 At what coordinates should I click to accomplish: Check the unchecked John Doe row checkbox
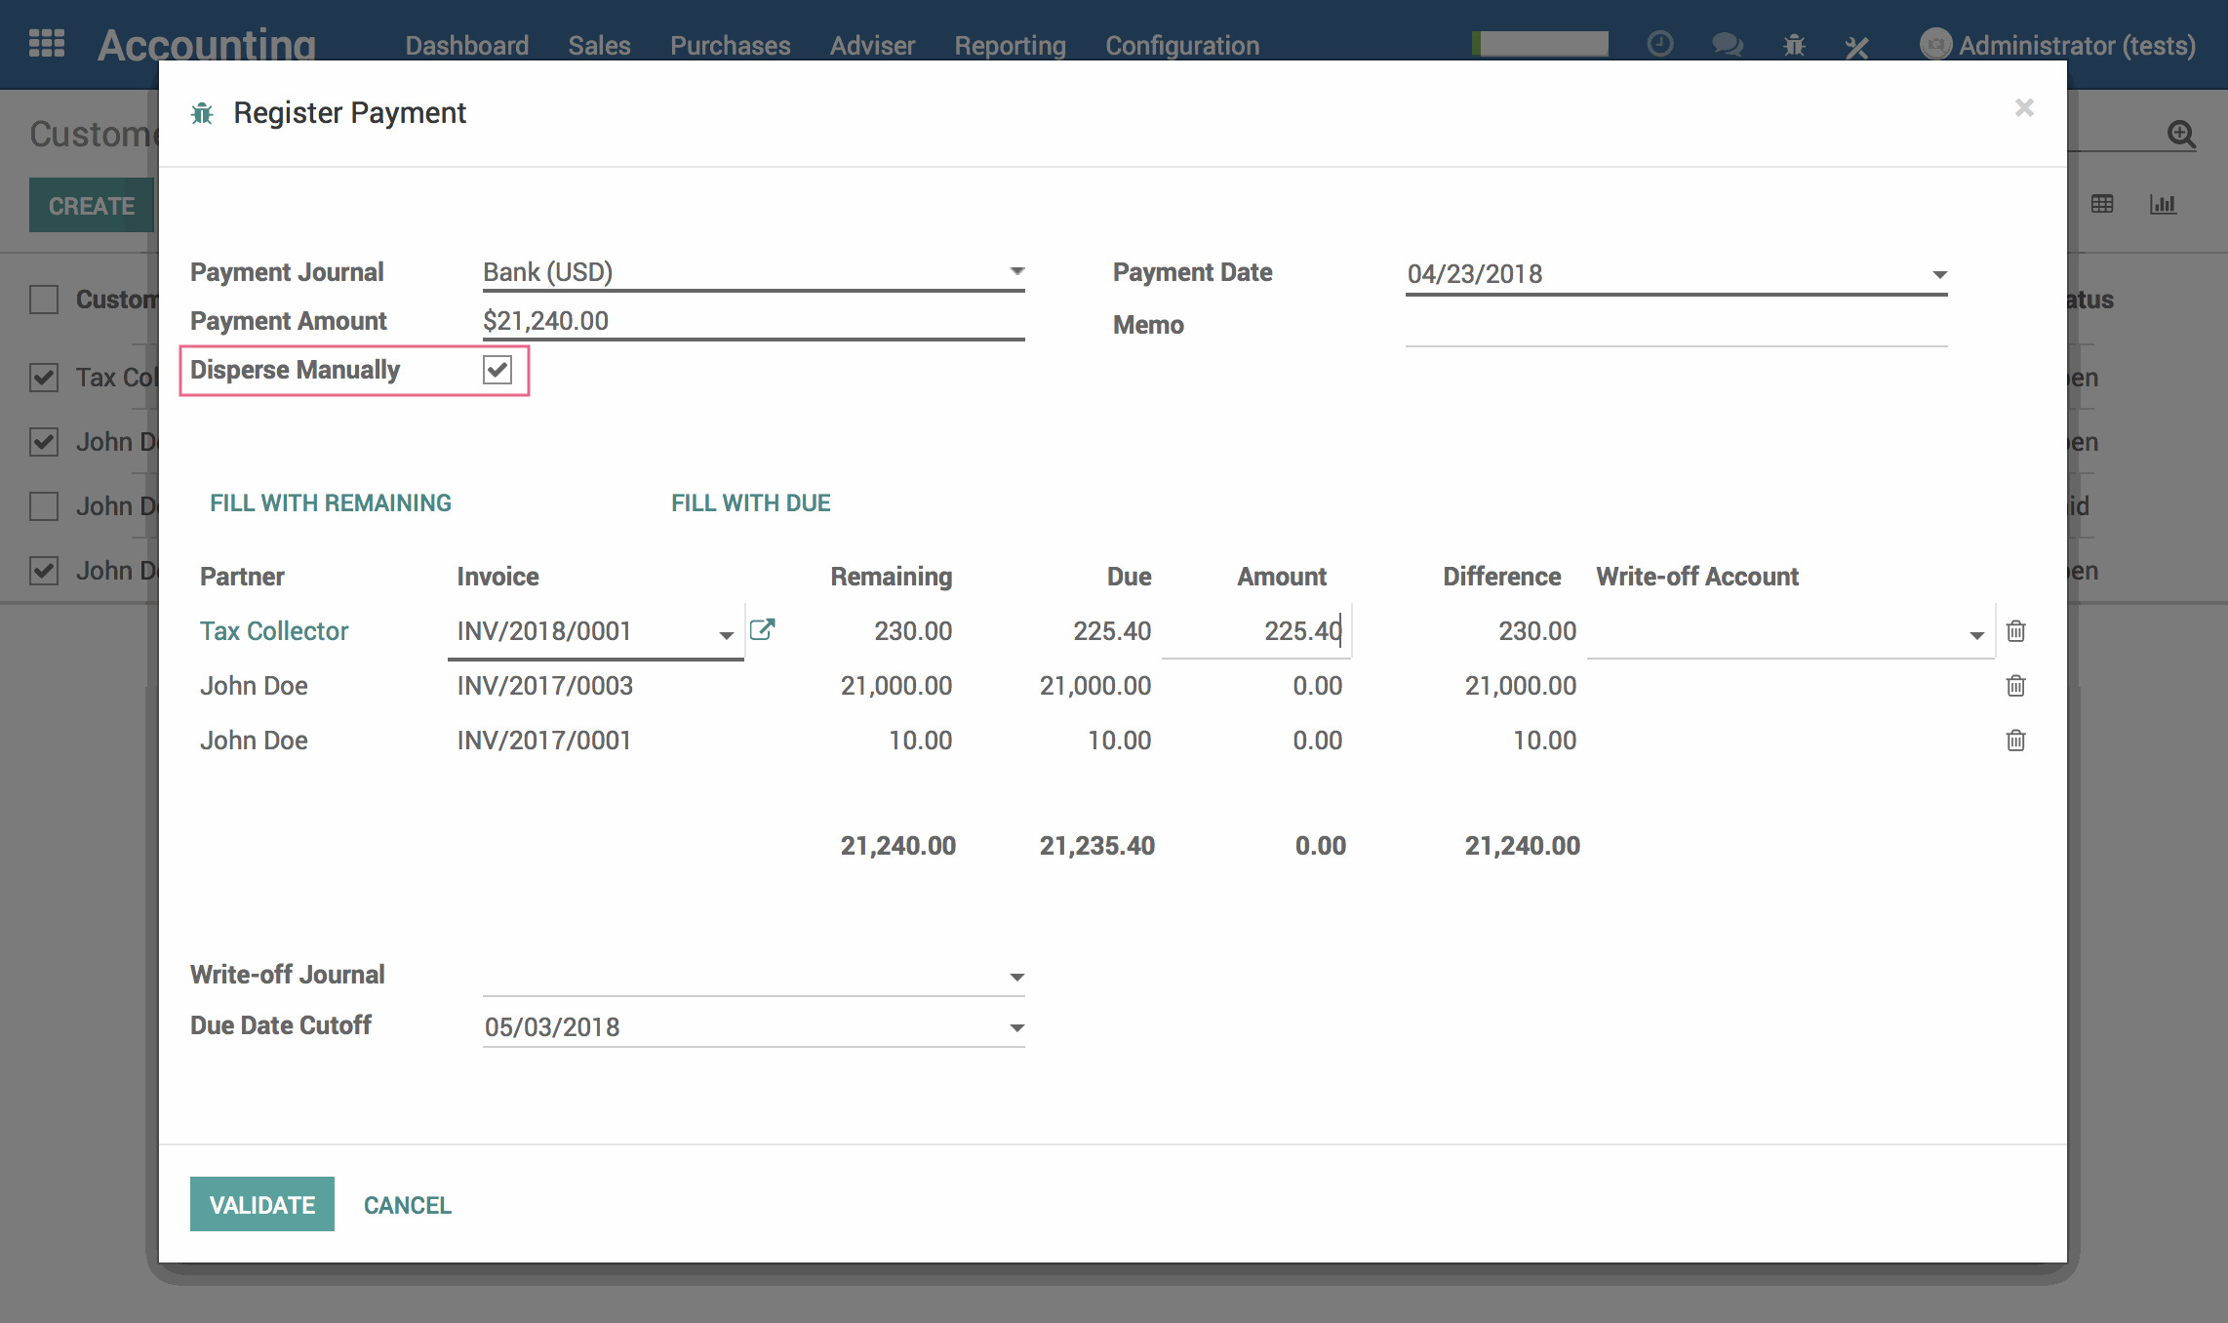(44, 505)
